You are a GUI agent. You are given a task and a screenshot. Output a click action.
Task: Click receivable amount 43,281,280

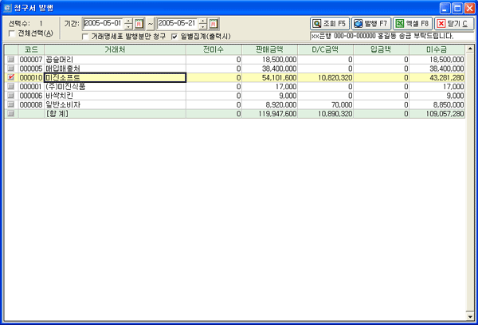(447, 78)
